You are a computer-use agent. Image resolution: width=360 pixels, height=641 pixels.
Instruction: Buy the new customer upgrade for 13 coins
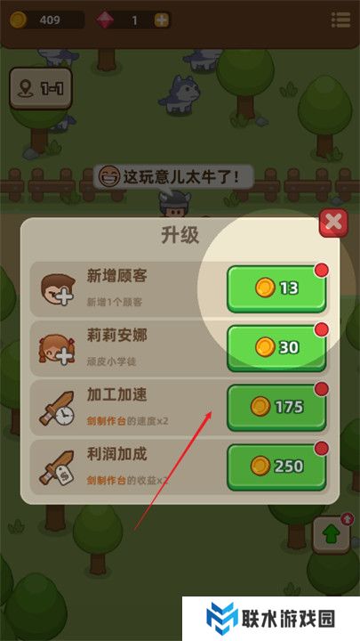coord(276,288)
